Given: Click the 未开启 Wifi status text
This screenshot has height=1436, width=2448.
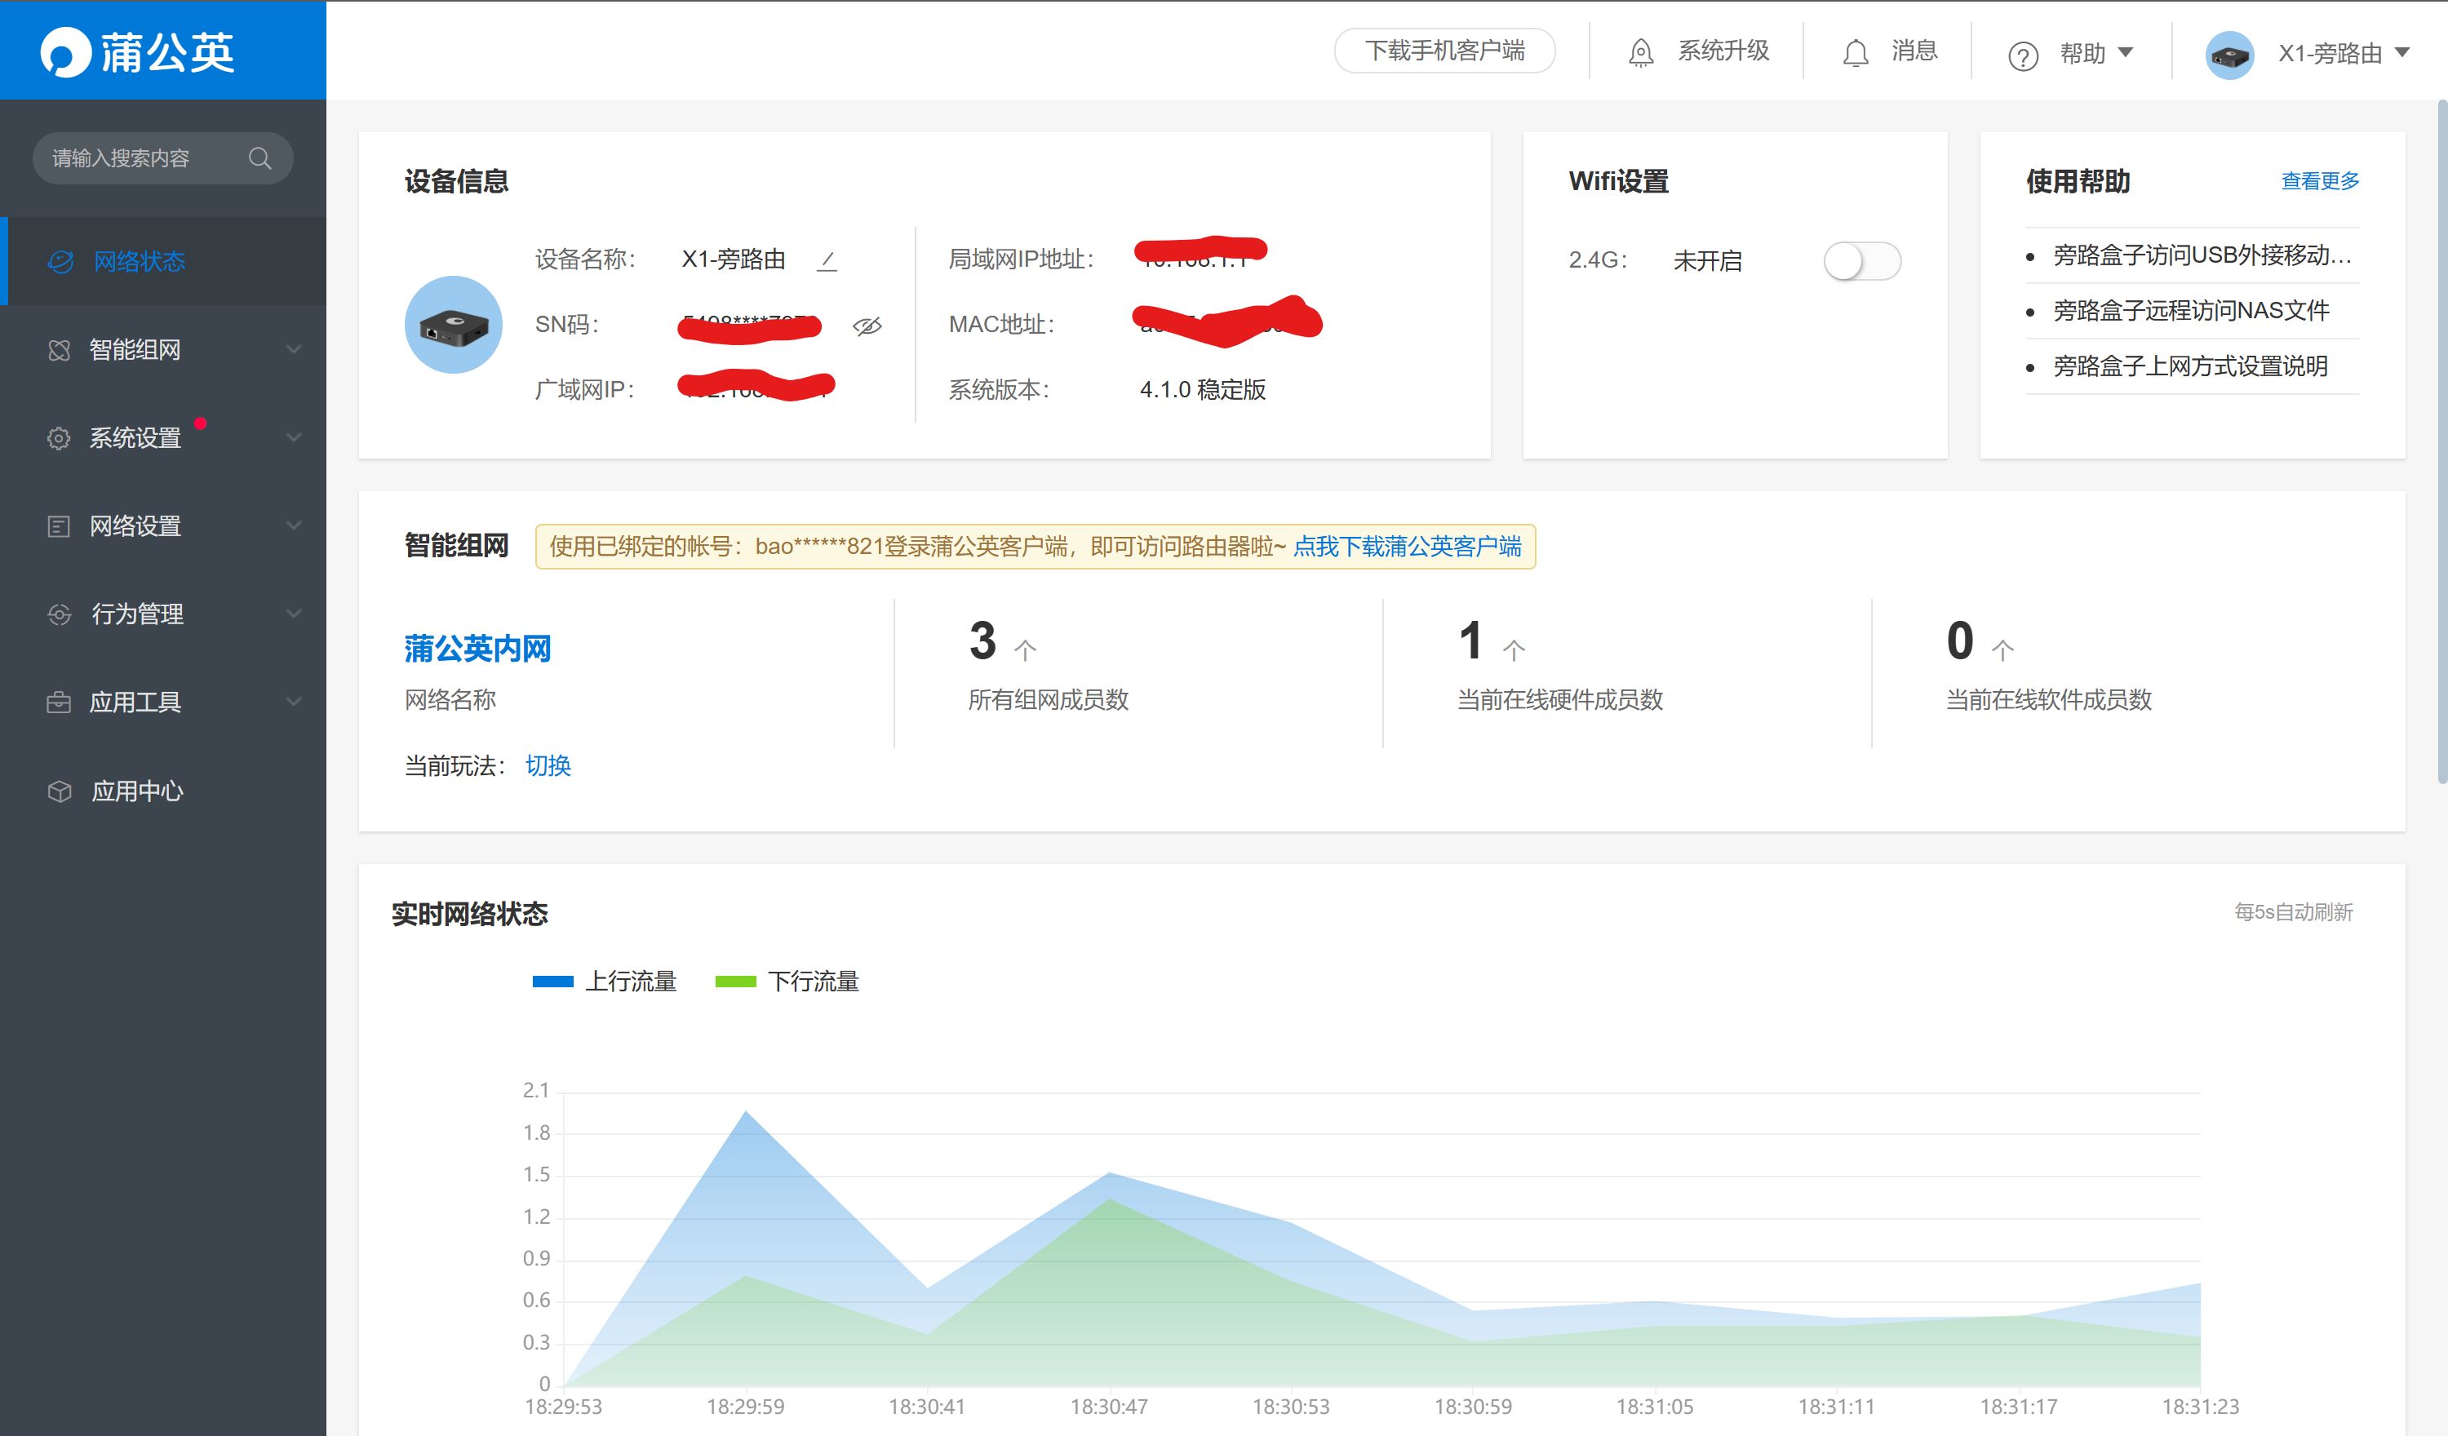Looking at the screenshot, I should coord(1707,260).
